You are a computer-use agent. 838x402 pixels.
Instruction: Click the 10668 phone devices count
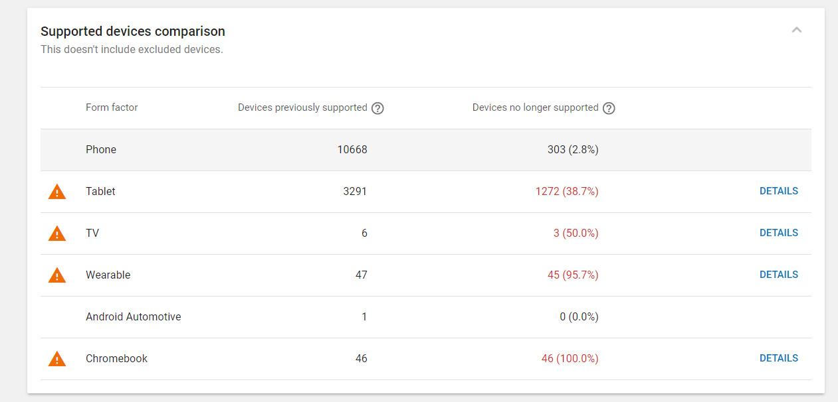(x=352, y=150)
